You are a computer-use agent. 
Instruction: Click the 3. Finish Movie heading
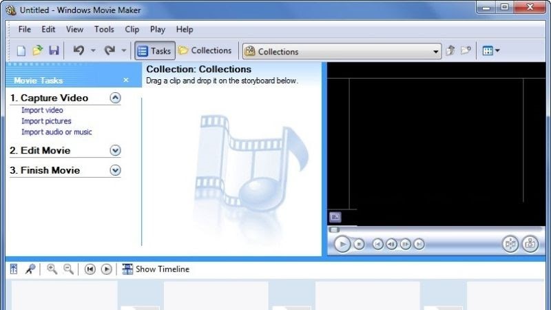pos(45,170)
